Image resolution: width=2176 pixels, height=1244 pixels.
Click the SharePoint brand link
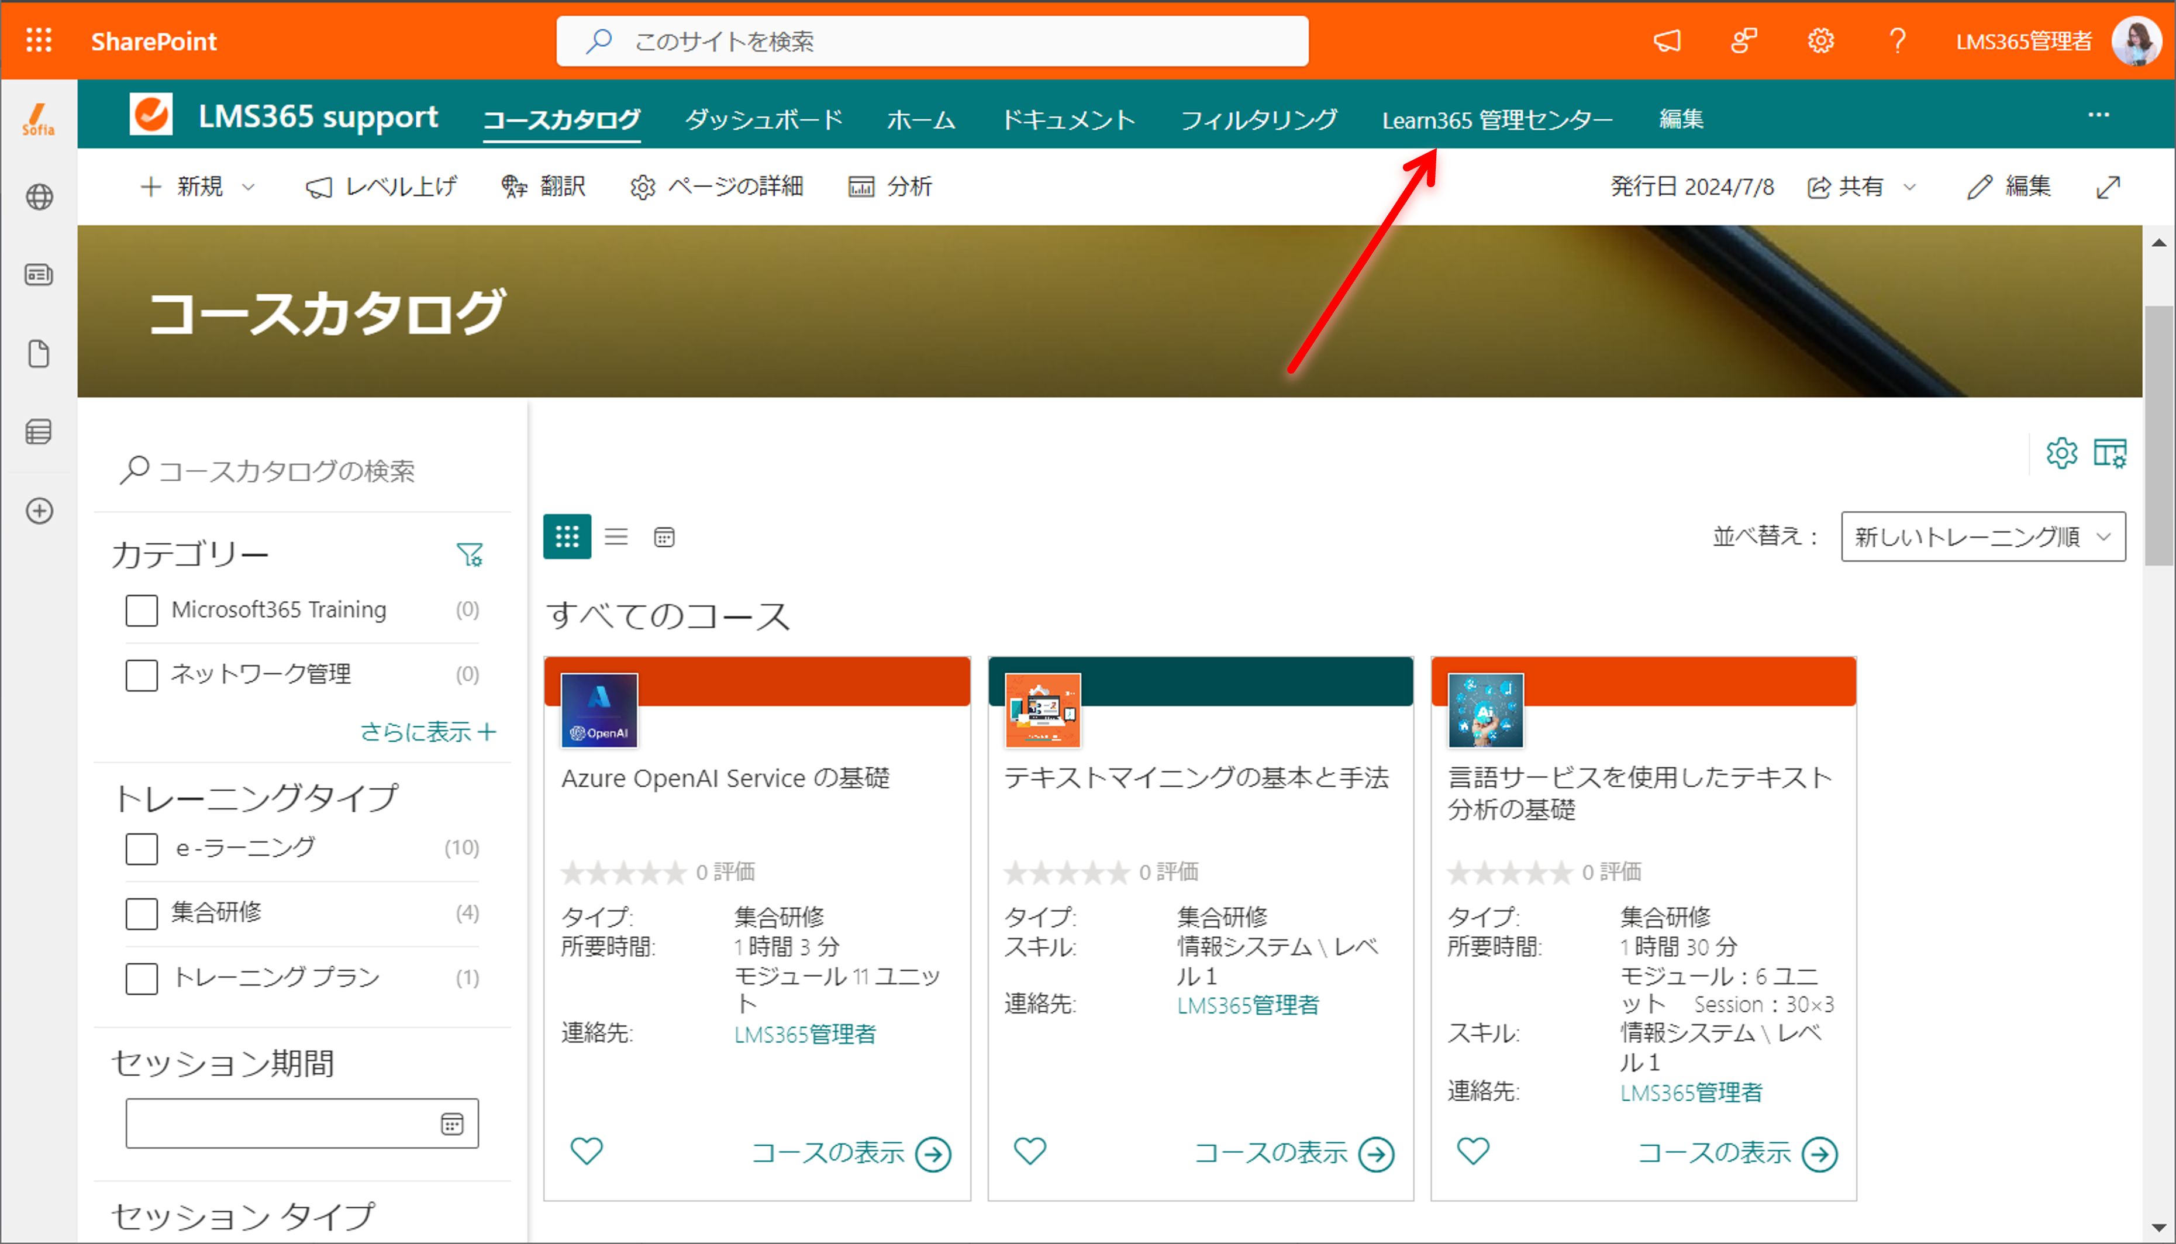pyautogui.click(x=154, y=41)
